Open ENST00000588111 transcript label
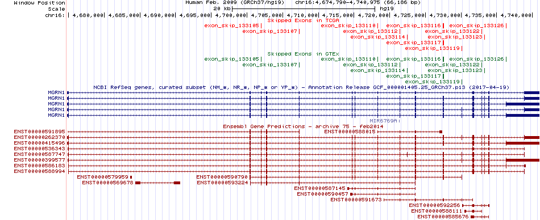 [437, 211]
